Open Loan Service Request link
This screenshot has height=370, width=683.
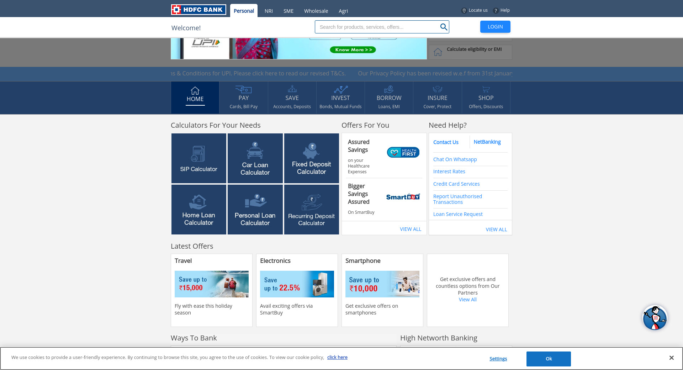tap(458, 214)
